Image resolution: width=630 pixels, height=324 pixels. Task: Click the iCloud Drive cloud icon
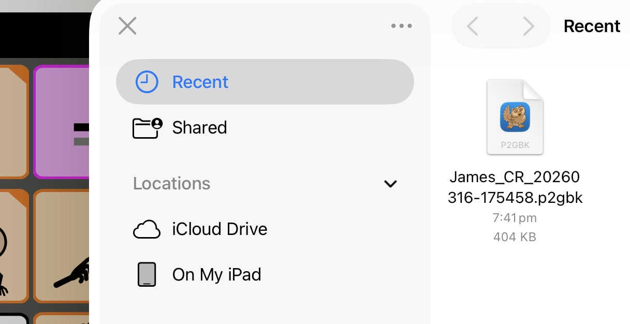click(147, 229)
